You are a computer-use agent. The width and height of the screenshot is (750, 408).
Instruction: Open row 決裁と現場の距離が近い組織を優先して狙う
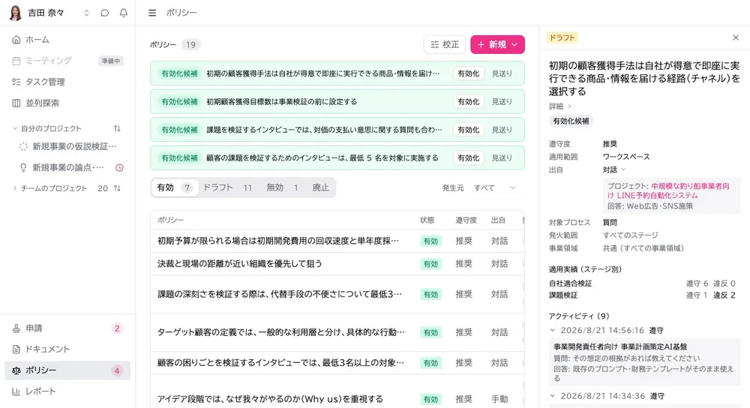point(337,264)
